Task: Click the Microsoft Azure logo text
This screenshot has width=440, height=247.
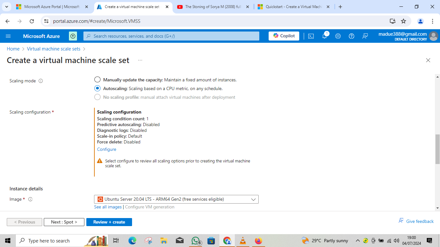Action: pyautogui.click(x=42, y=36)
